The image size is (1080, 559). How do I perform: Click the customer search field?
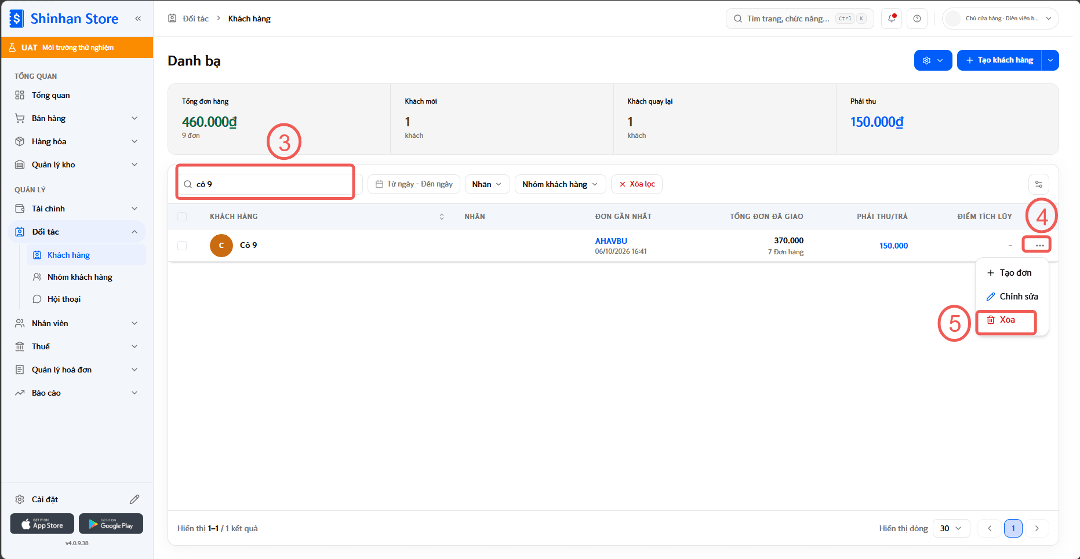[x=269, y=184]
